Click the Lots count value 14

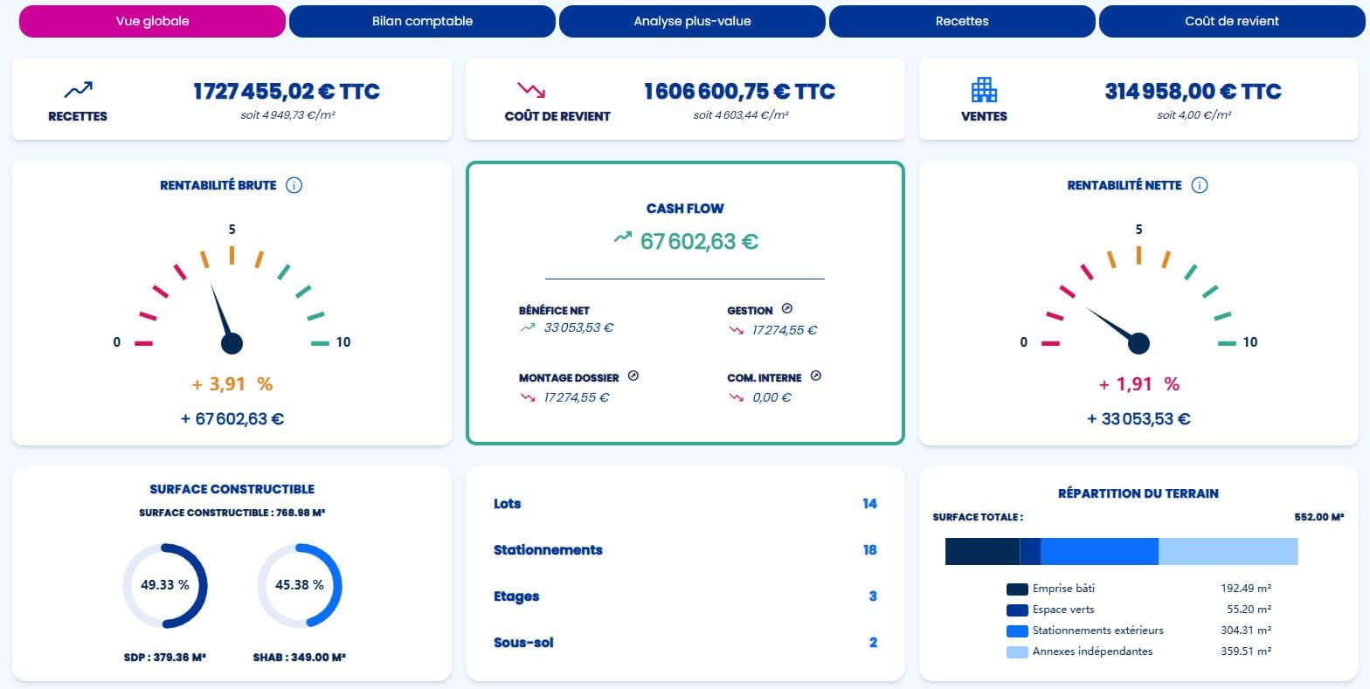click(x=869, y=504)
